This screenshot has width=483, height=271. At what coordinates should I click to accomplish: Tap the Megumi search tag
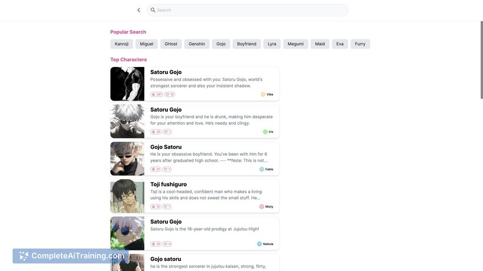pos(296,44)
